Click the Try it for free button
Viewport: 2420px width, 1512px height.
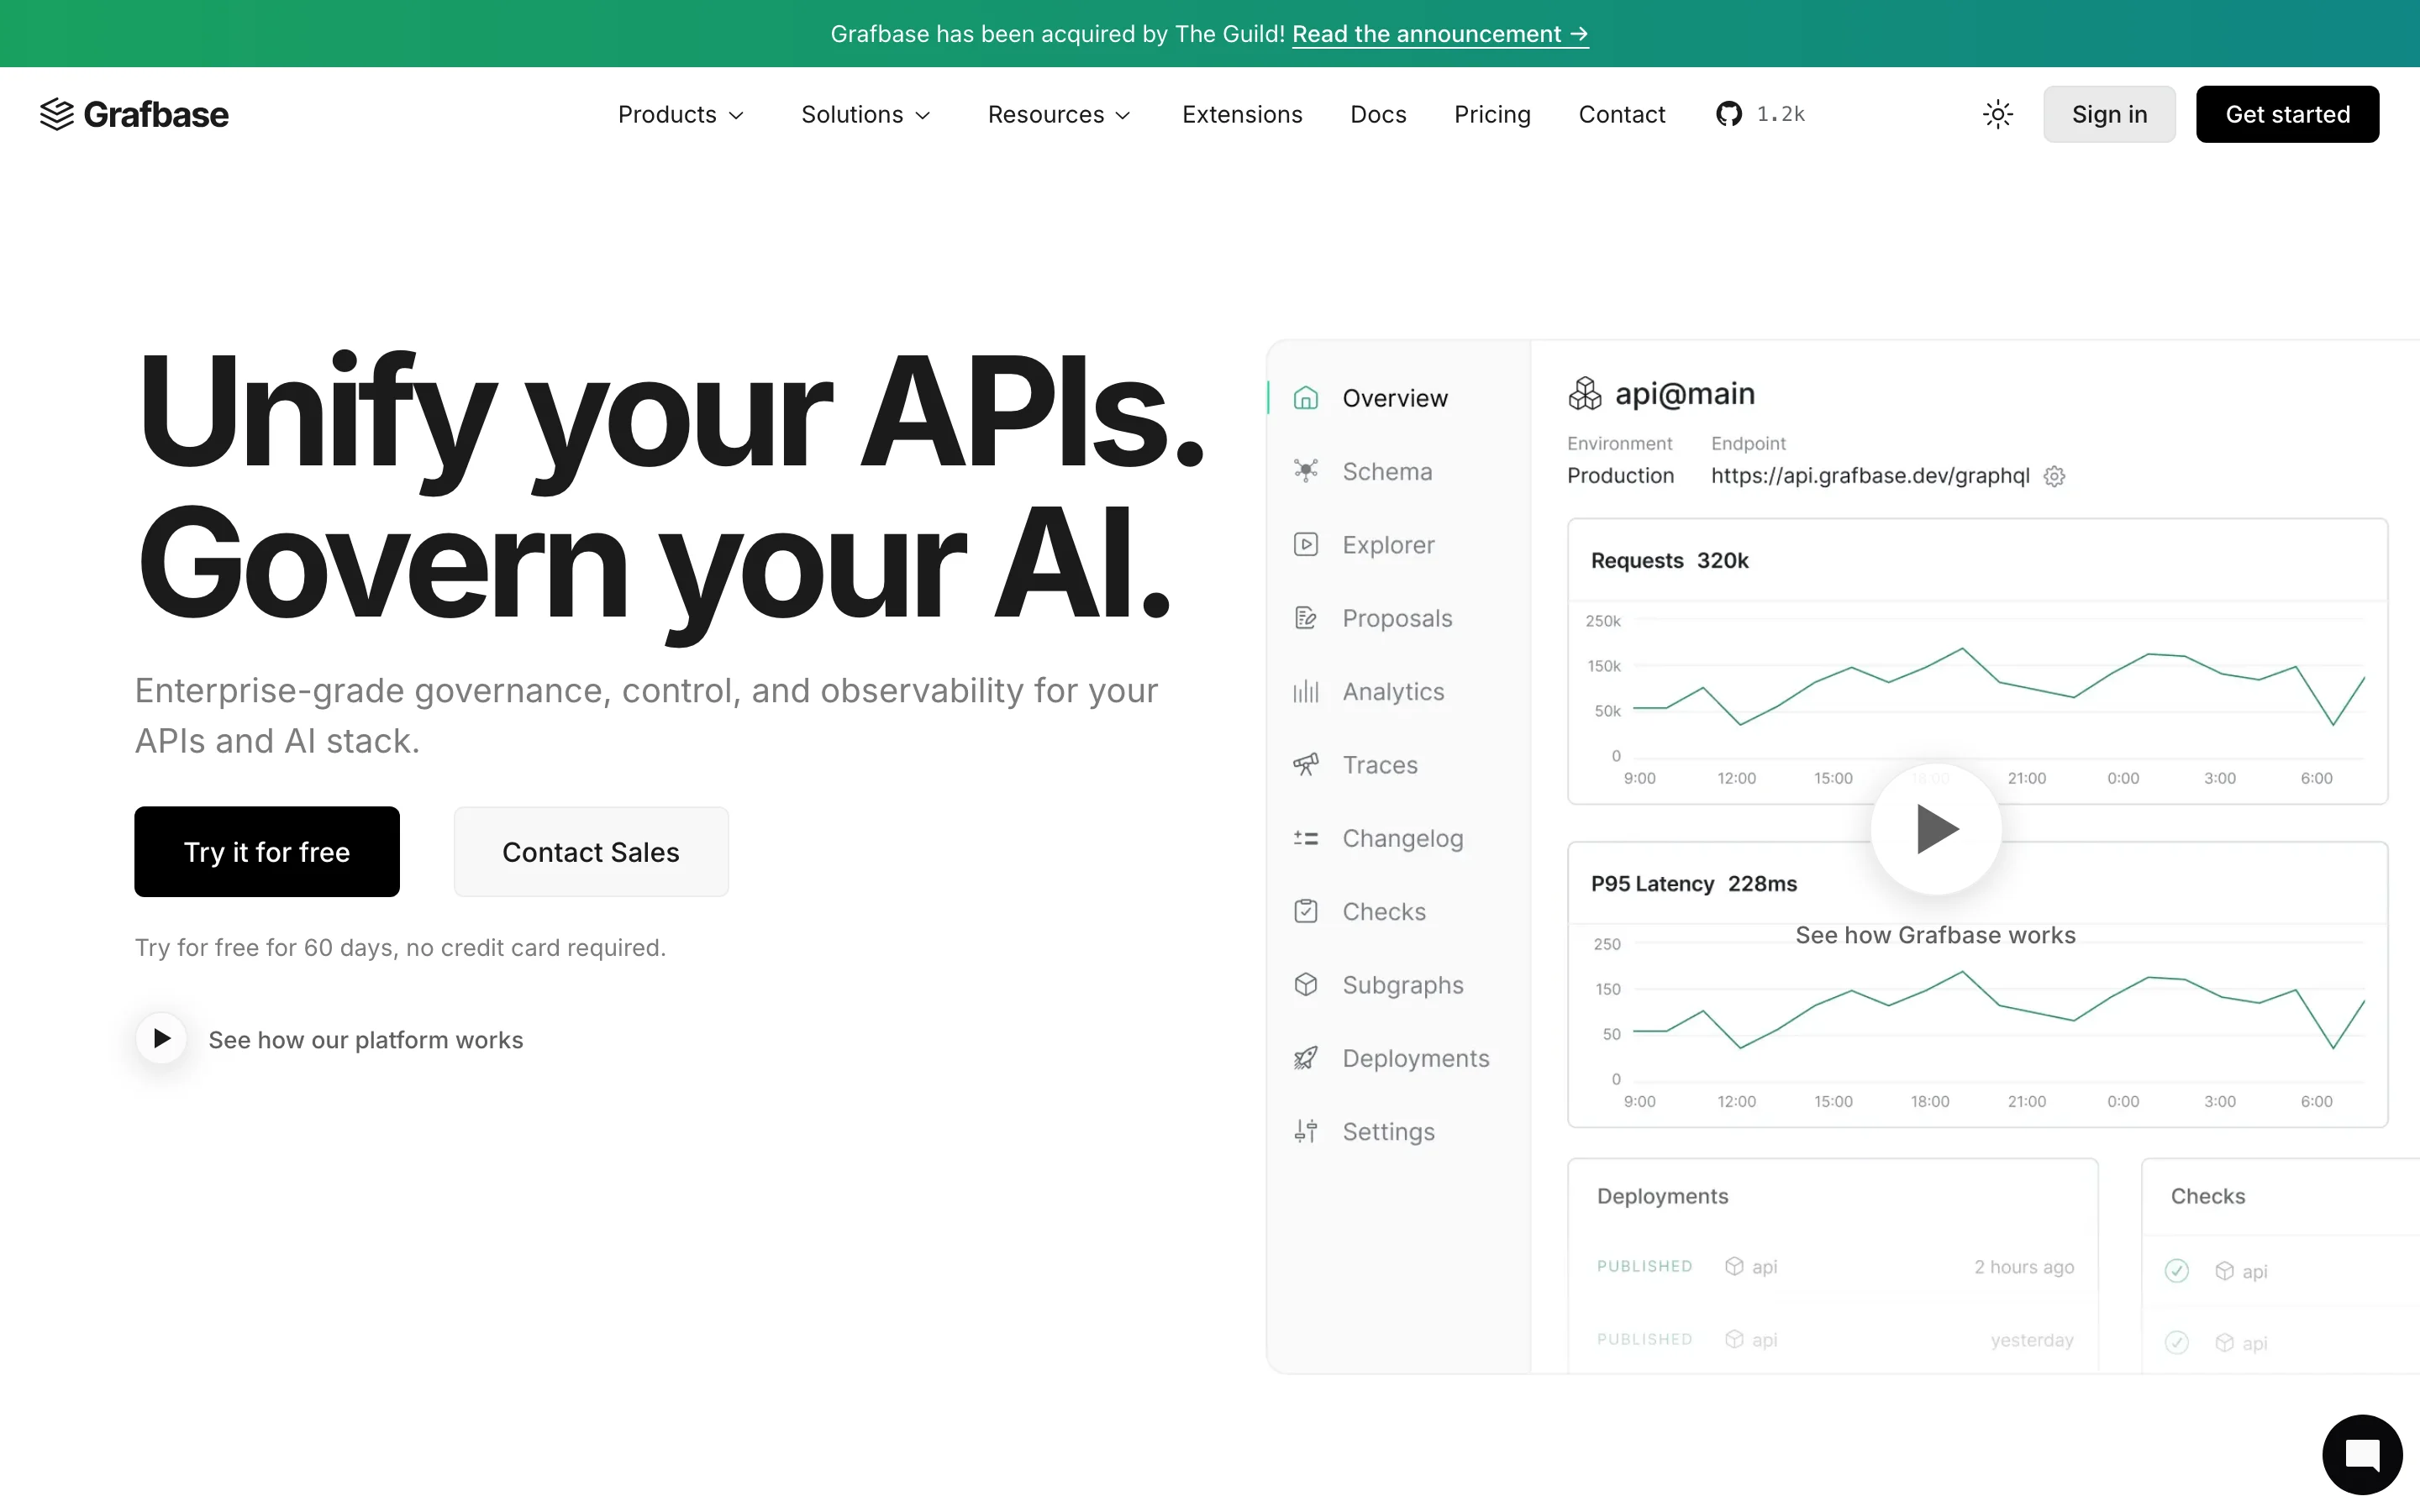click(x=267, y=852)
